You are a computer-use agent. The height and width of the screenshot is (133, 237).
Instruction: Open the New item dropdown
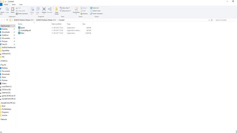coord(65,8)
